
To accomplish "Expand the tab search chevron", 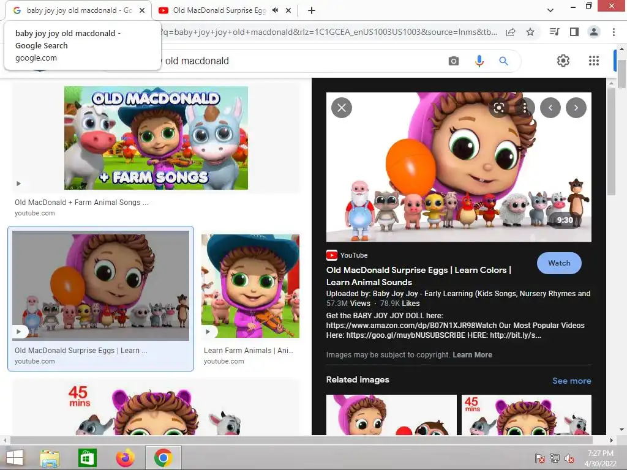I will pyautogui.click(x=550, y=10).
